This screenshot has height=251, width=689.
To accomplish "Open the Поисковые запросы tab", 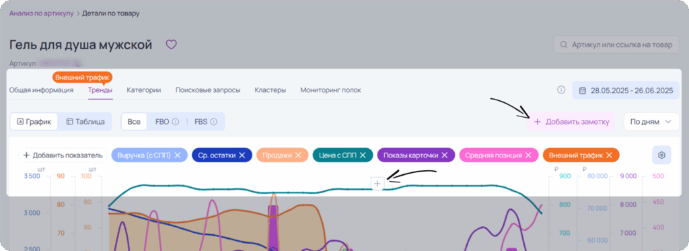I will click(208, 90).
